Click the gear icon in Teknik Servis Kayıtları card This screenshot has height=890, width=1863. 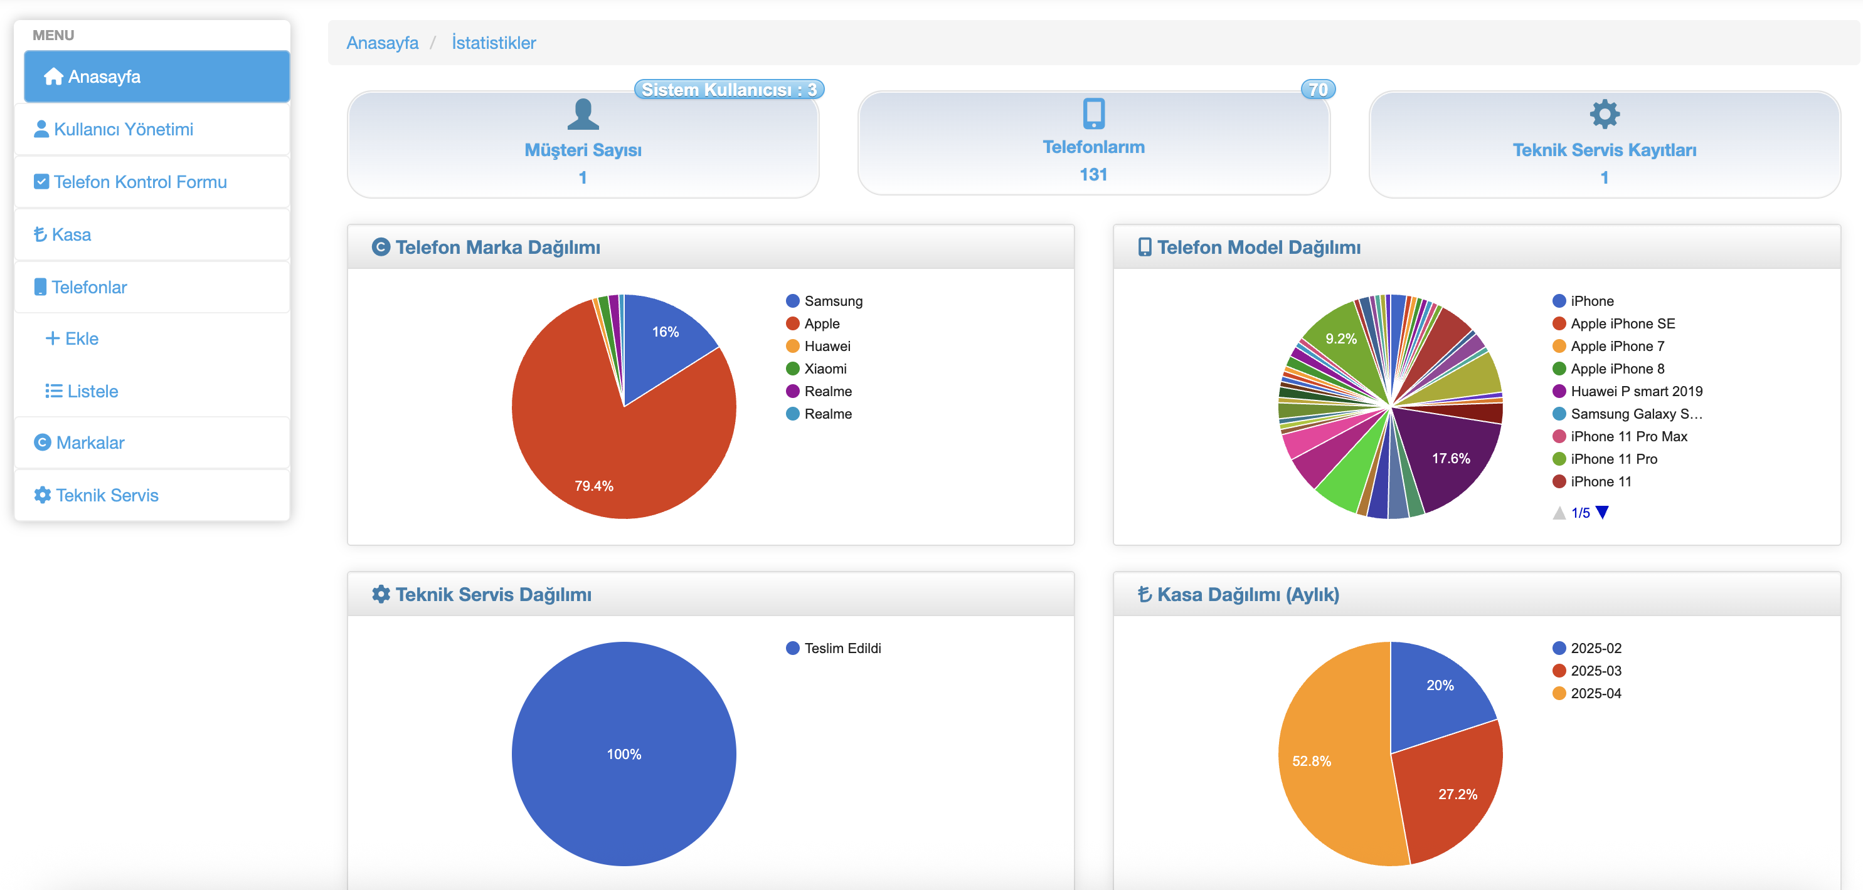[1603, 114]
